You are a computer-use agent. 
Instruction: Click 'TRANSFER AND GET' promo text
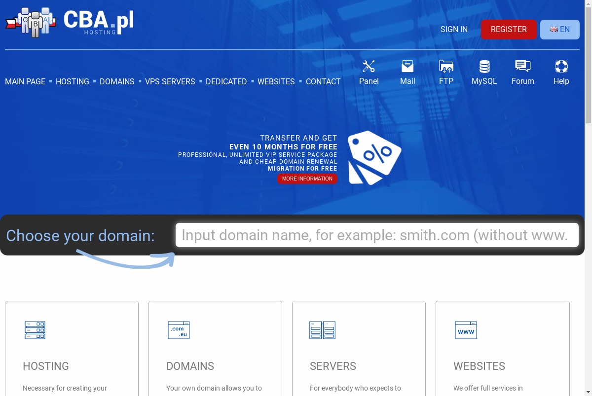[299, 138]
